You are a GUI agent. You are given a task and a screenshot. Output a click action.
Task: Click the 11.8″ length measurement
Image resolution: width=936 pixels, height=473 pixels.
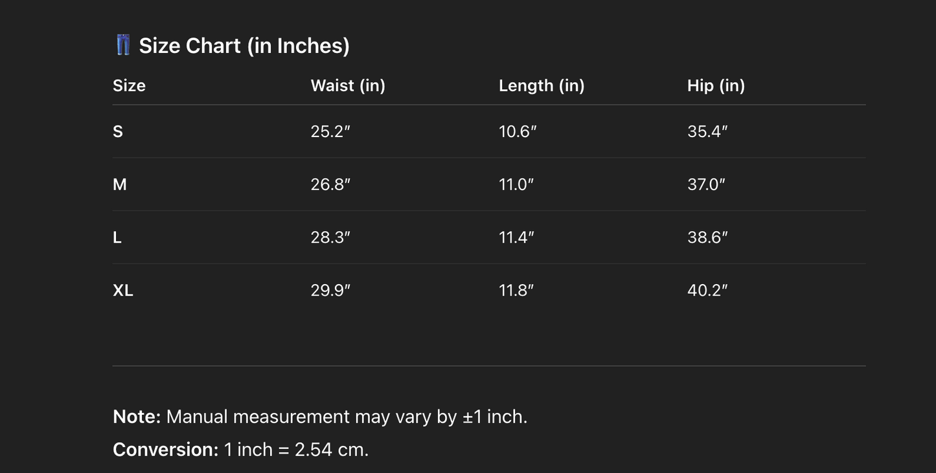click(516, 291)
